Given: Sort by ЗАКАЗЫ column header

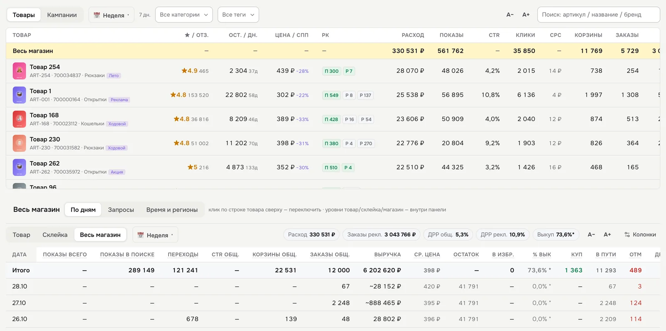Looking at the screenshot, I should pos(627,35).
